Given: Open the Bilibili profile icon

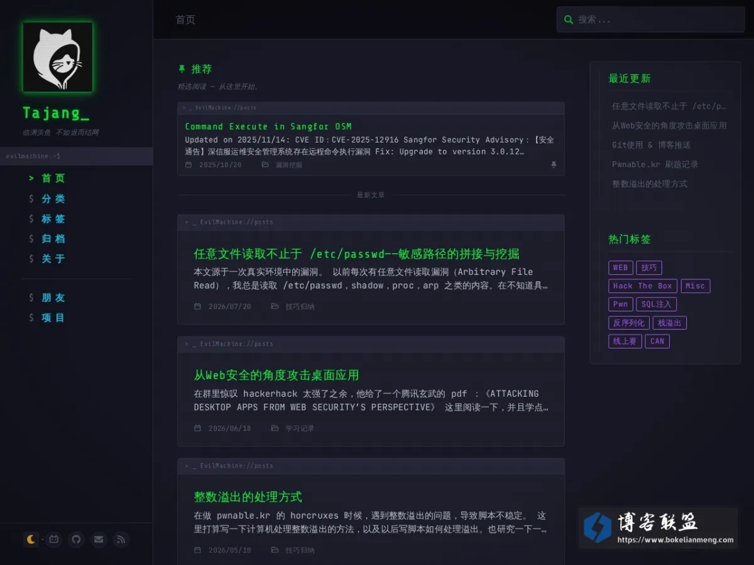Looking at the screenshot, I should point(54,539).
